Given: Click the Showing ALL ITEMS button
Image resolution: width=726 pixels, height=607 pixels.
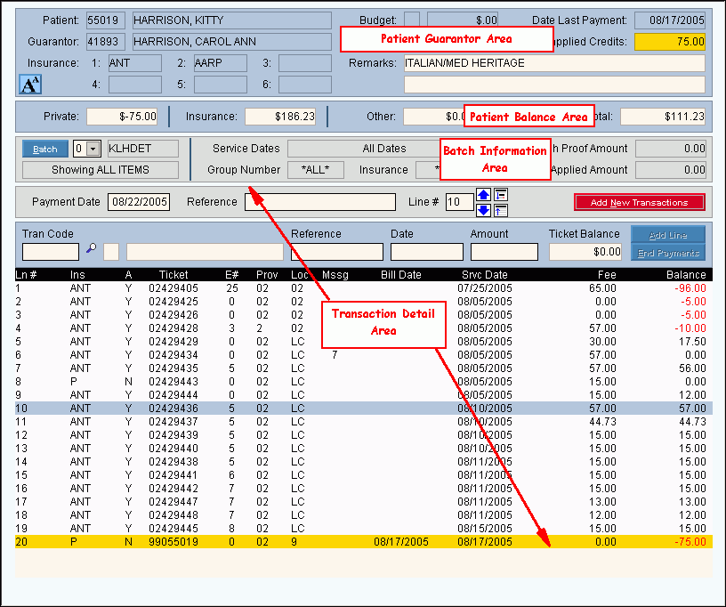Looking at the screenshot, I should 101,170.
